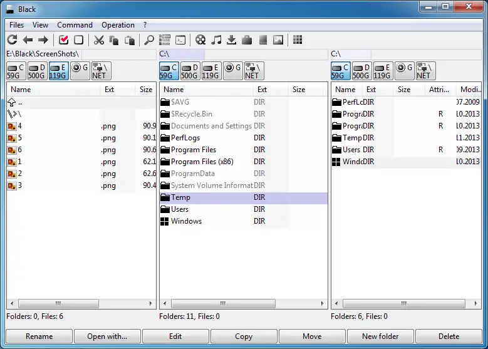488x349 pixels.
Task: Sort left panel by Name column header
Action: [53, 90]
